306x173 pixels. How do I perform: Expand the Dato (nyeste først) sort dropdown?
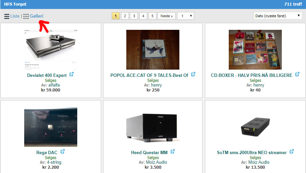(x=278, y=16)
